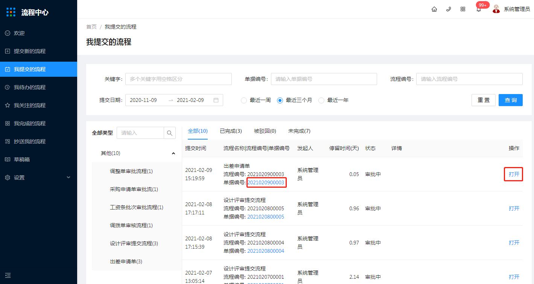This screenshot has height=284, width=534.
Task: Select 工资条批次审批流程(1) category
Action: tap(137, 207)
